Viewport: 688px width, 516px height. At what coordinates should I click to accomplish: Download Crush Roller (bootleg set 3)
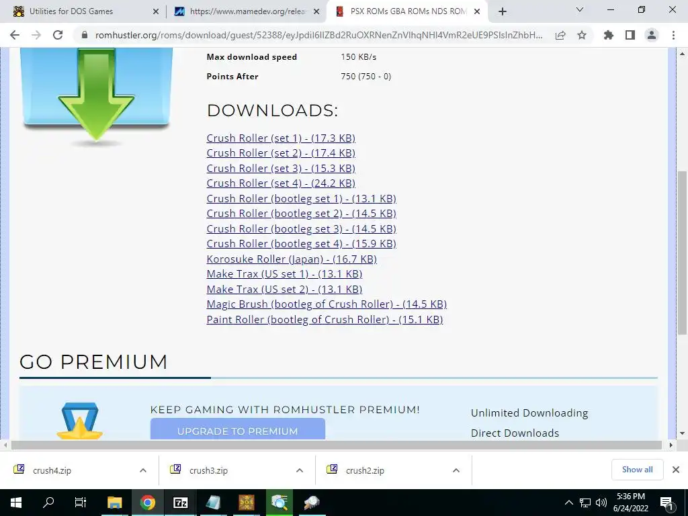[x=302, y=228]
